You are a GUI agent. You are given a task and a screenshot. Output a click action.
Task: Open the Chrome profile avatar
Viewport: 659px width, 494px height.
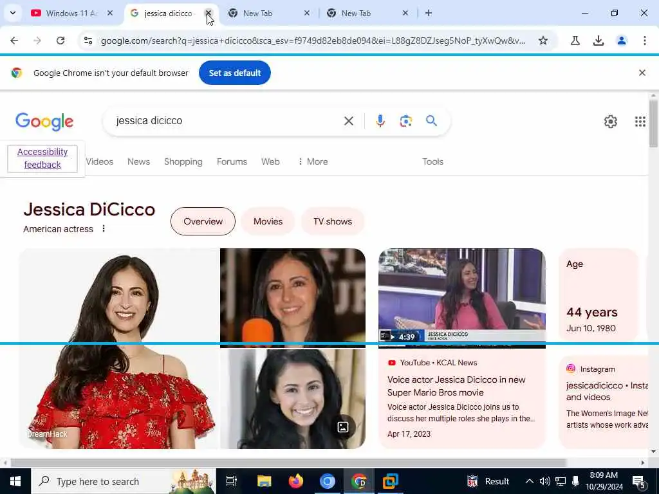(621, 41)
